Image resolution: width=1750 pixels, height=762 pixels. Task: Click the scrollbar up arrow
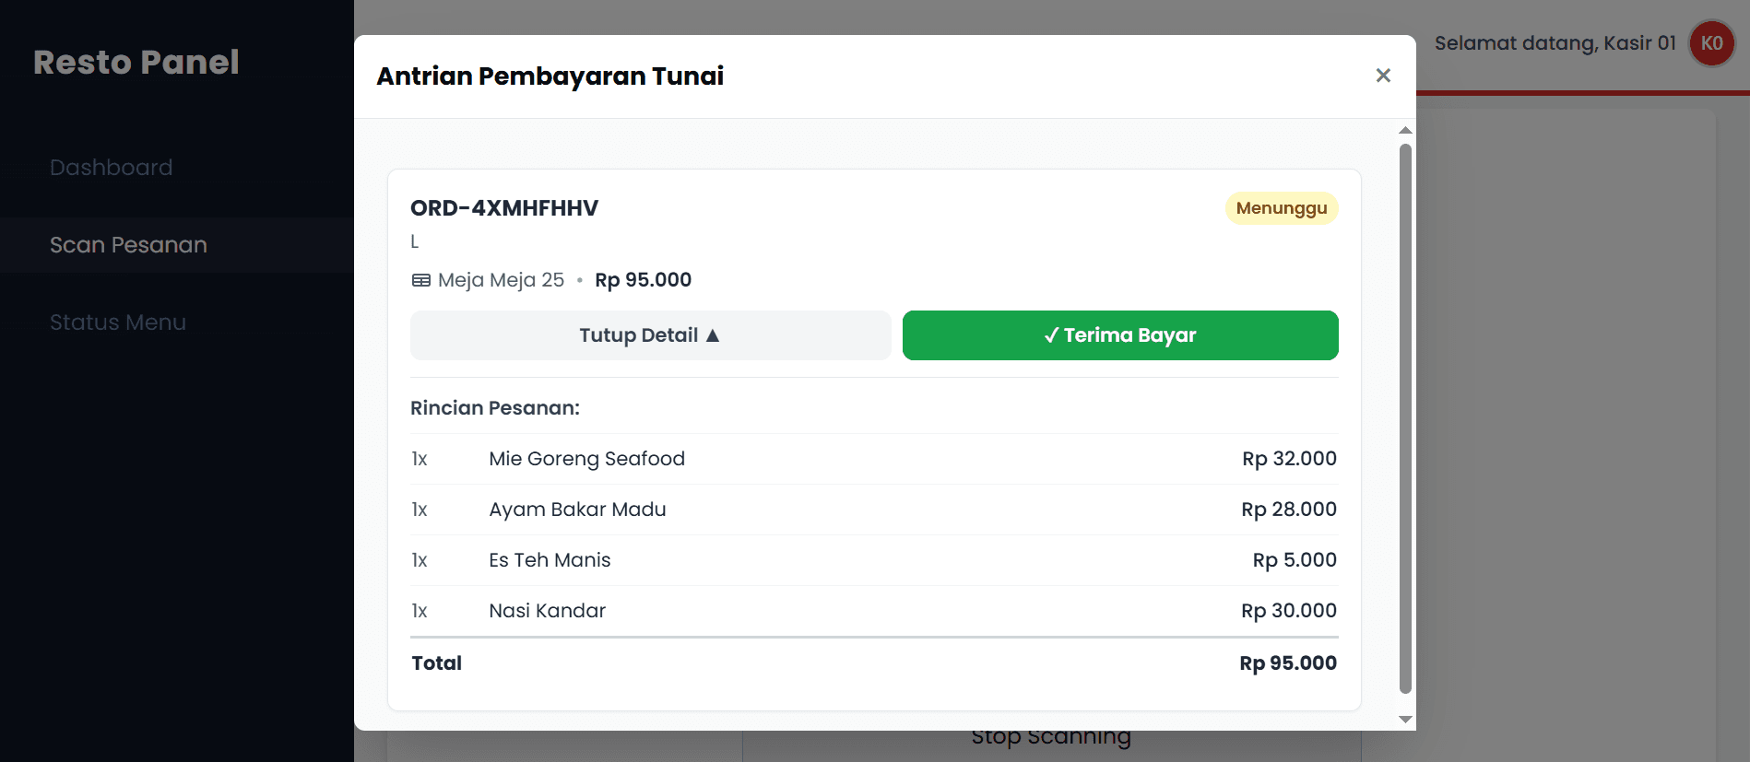[x=1405, y=131]
